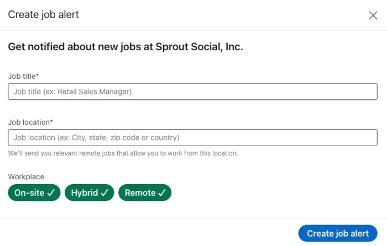Click the remote jobs helper text

[x=123, y=153]
